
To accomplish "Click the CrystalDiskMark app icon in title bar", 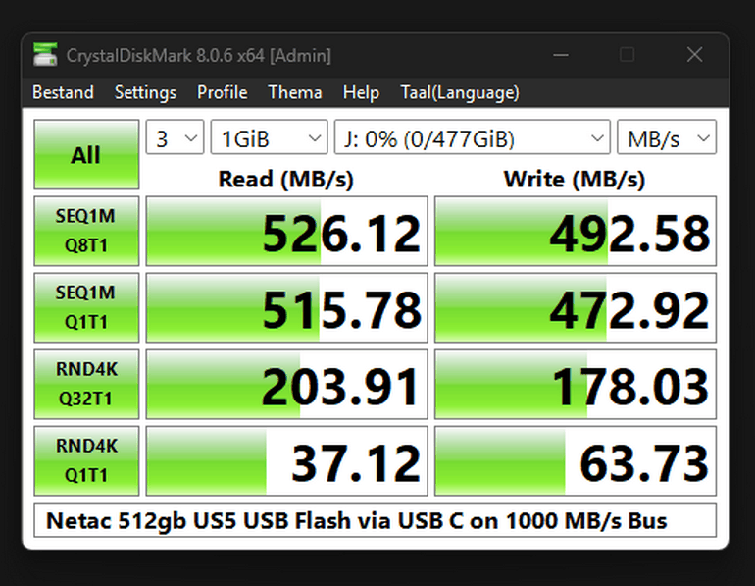I will tap(45, 54).
